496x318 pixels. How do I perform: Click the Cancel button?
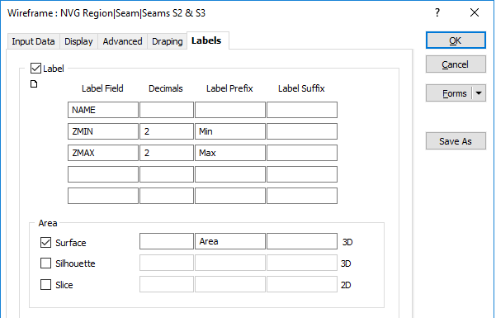coord(456,64)
